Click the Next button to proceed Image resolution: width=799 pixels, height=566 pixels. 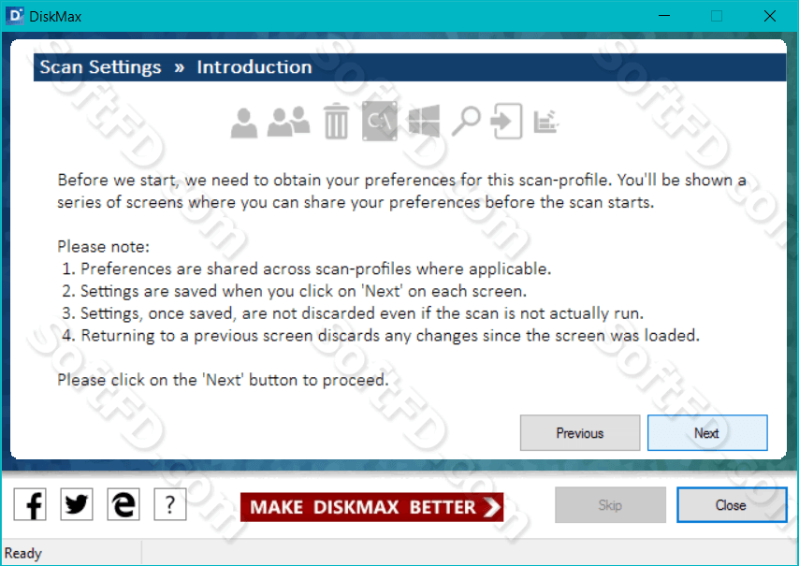[707, 433]
